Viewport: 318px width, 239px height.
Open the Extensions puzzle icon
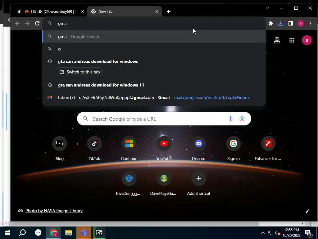(271, 23)
